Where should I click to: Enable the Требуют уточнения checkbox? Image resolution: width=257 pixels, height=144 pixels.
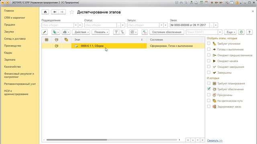[x=209, y=44]
